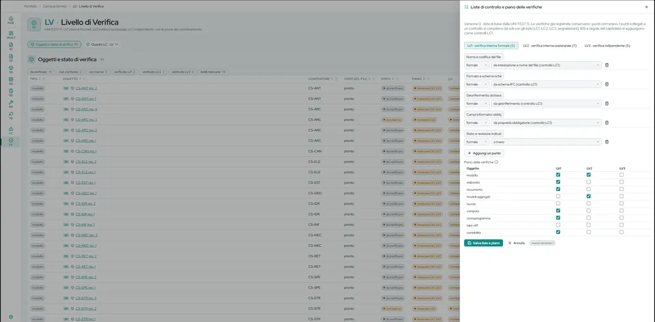Open 'formale' dropdown for Campi informativi
This screenshot has width=655, height=322.
(477, 123)
